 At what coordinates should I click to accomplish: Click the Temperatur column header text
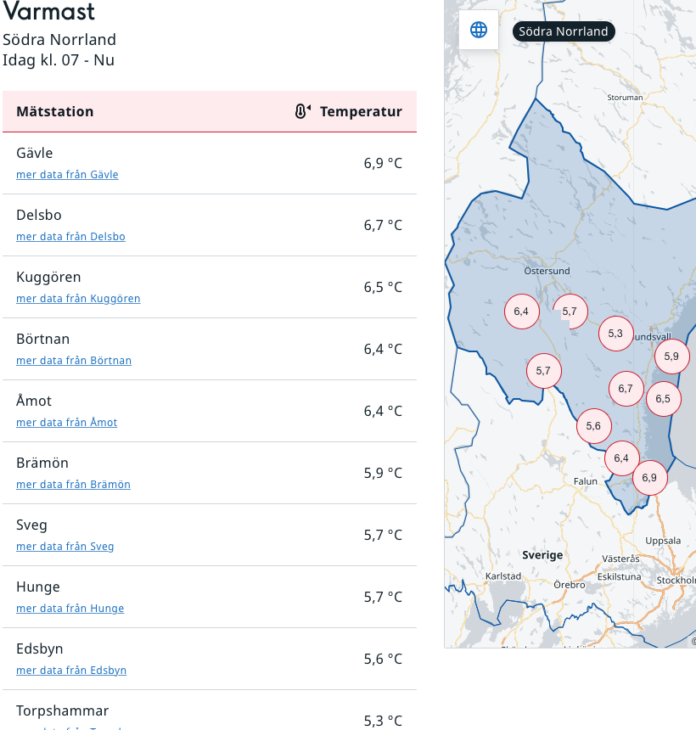click(x=361, y=112)
